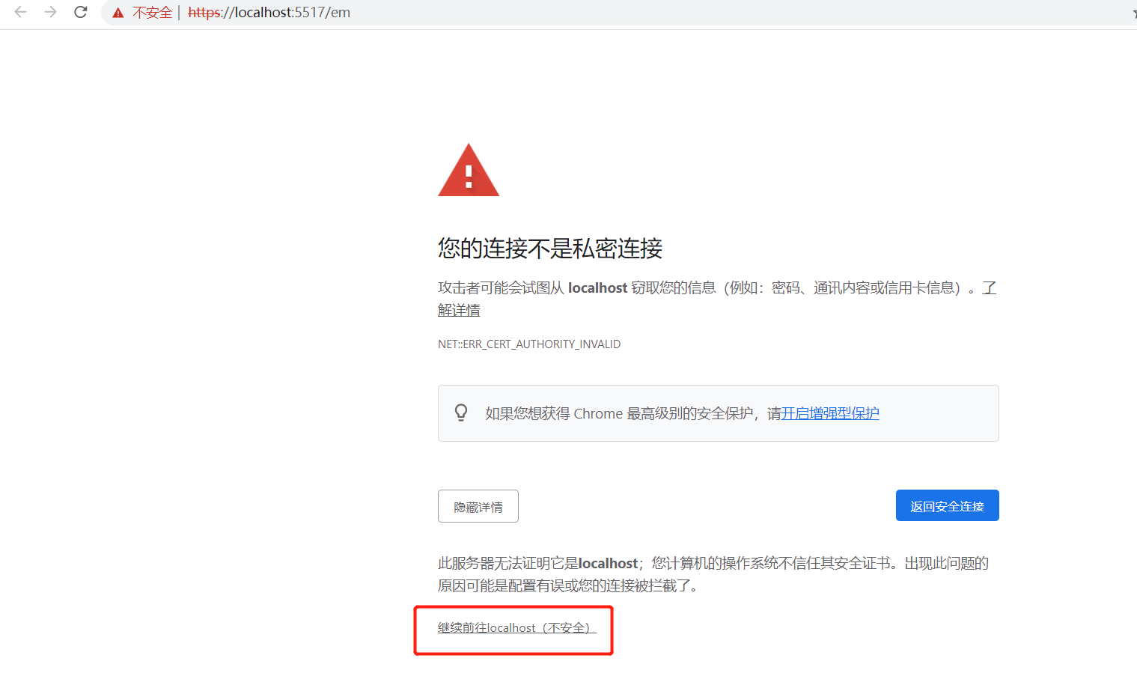Screen dimensions: 1137x694
Task: Click the forward navigation arrow
Action: pos(49,12)
